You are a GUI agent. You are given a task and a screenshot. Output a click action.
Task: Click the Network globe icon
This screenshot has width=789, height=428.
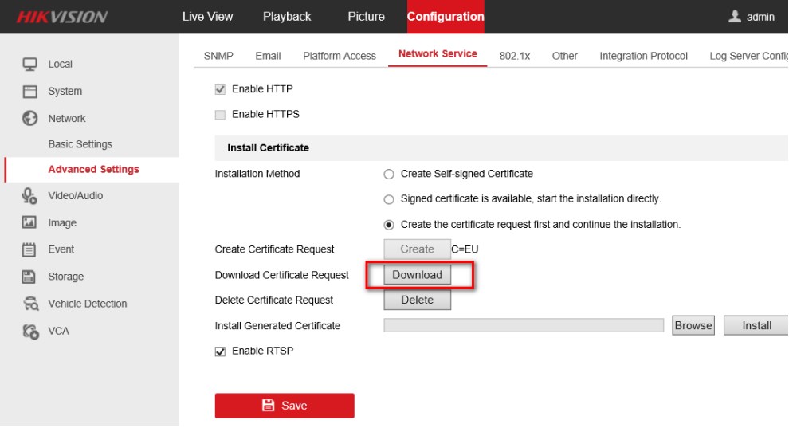[29, 118]
